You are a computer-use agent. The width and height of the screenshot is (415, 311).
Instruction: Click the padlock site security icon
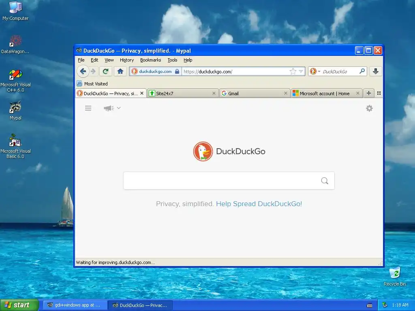[177, 71]
